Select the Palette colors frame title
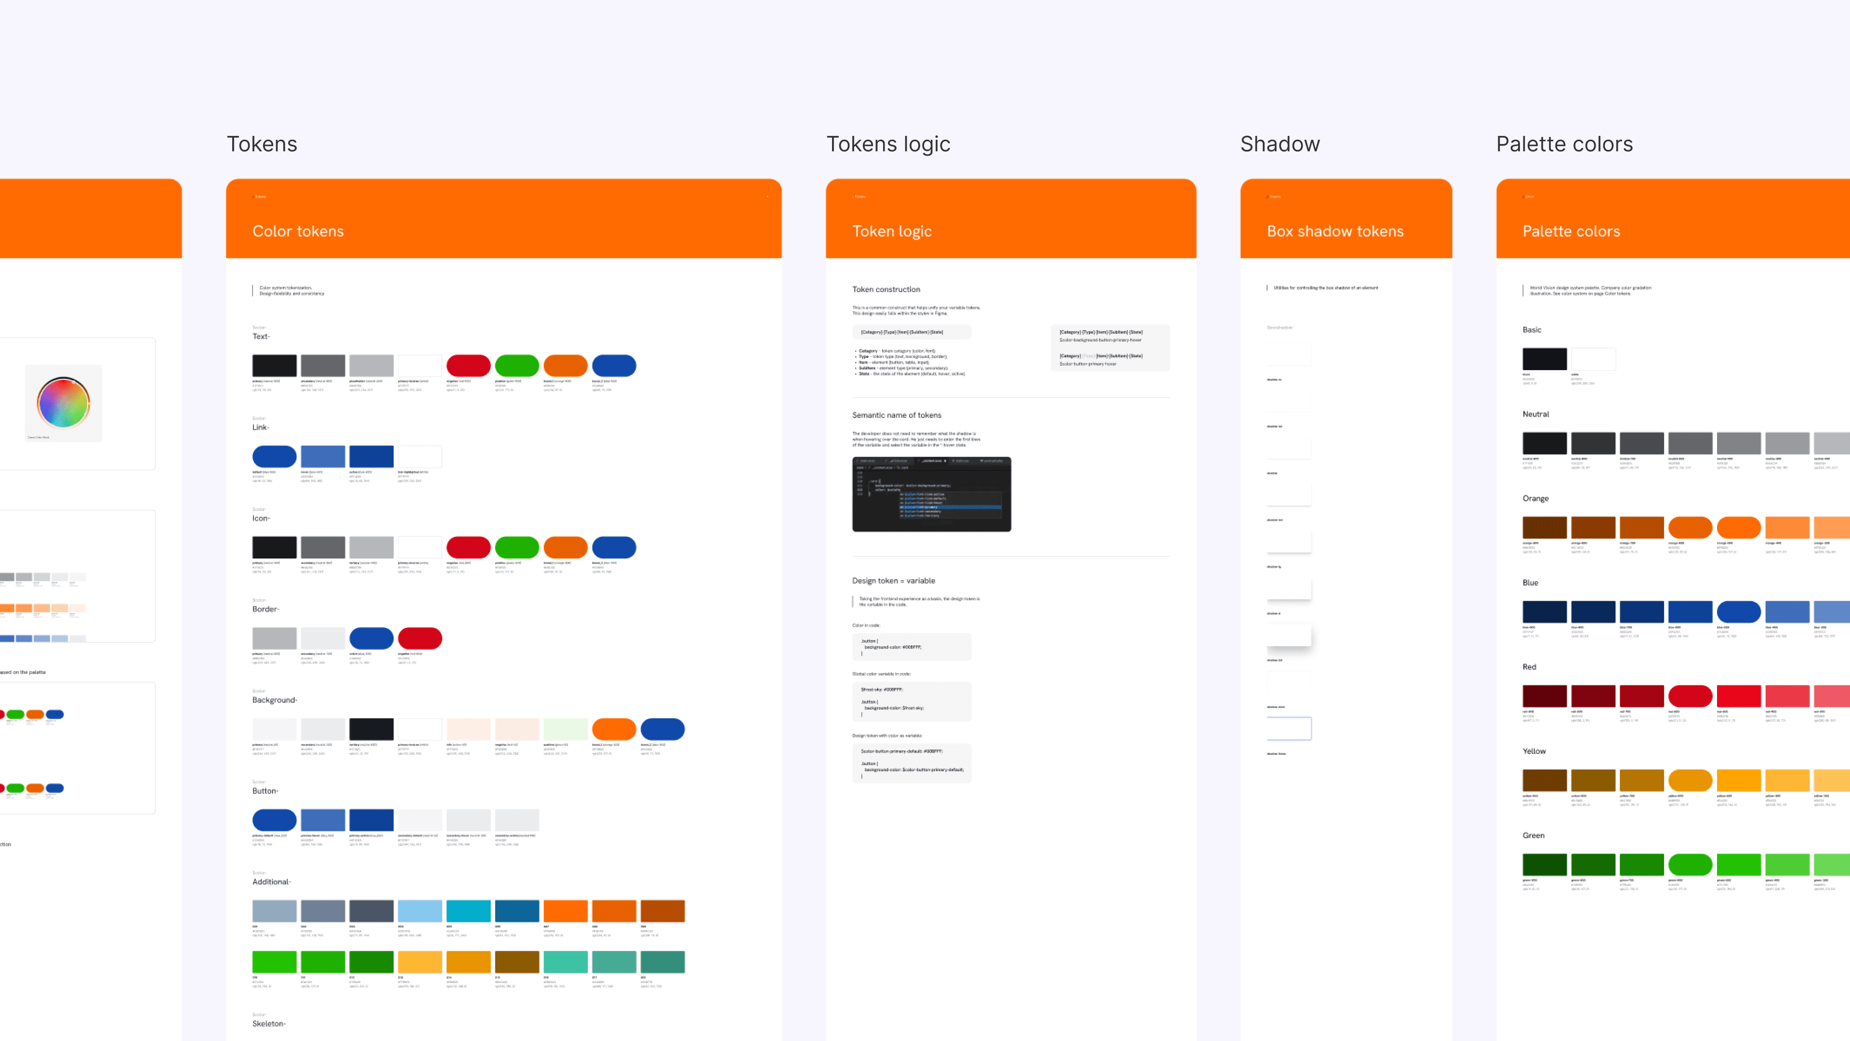 pyautogui.click(x=1563, y=144)
